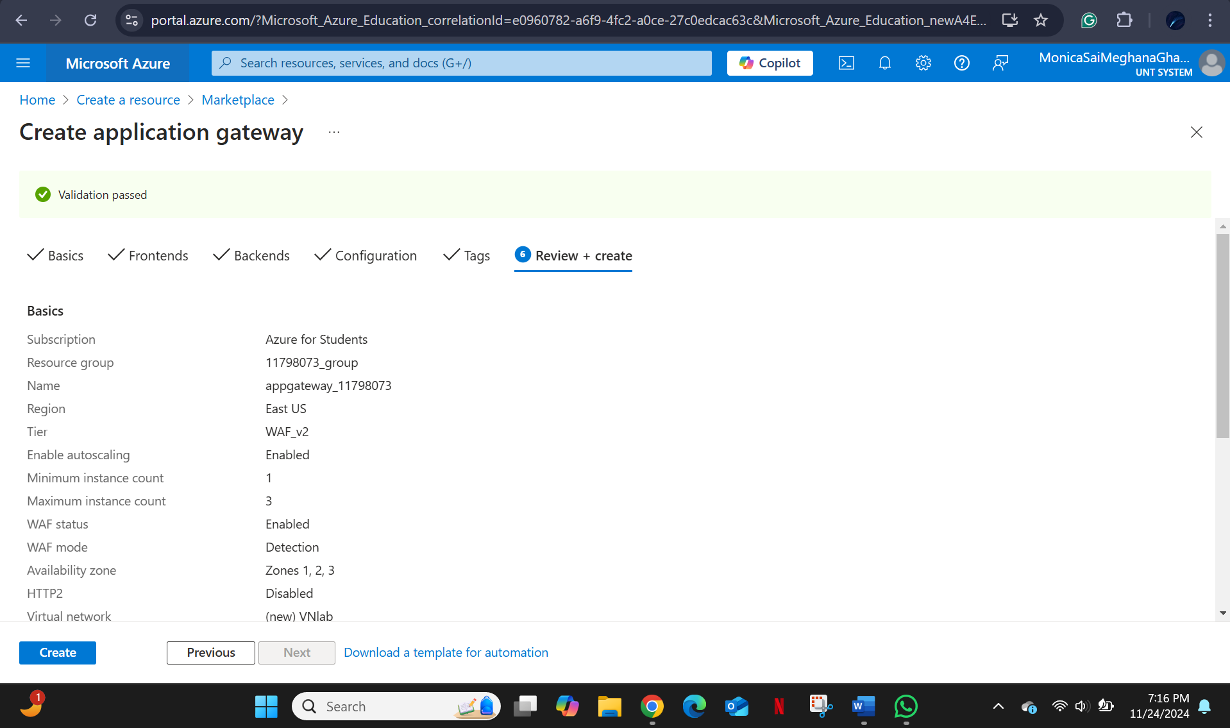1230x728 pixels.
Task: Open Azure portal settings gear
Action: tap(923, 63)
